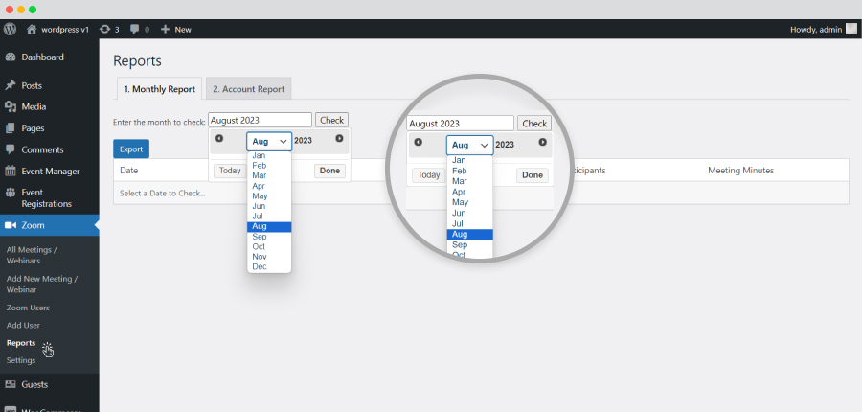The width and height of the screenshot is (862, 412).
Task: Open Guests via its ID card icon
Action: coord(10,384)
